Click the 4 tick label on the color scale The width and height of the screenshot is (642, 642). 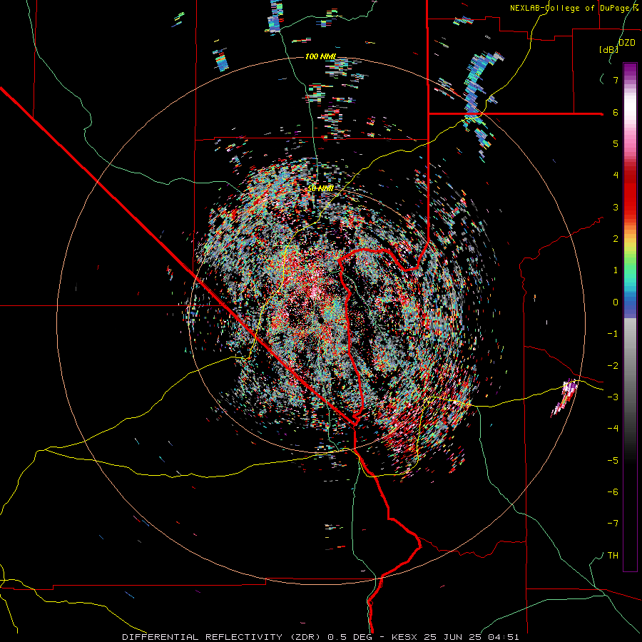click(x=616, y=175)
